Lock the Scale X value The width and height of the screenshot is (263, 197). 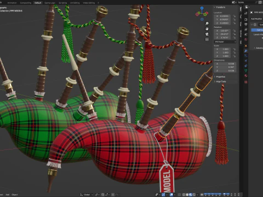[x=235, y=49]
